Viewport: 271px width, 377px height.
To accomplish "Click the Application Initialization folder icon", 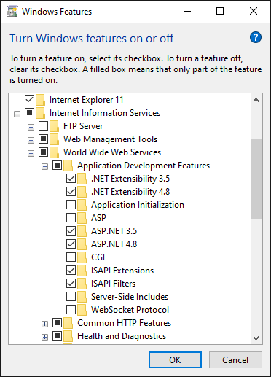I will [82, 205].
